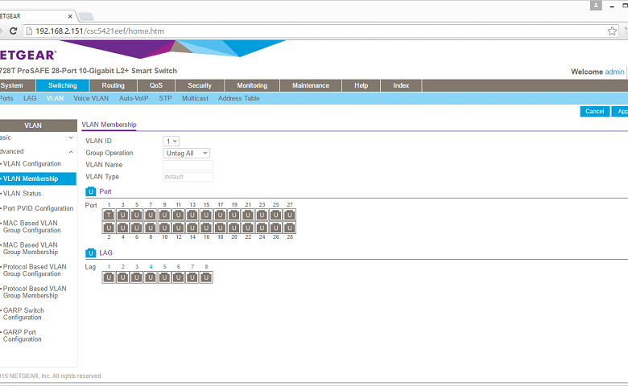Click the browser address bar URL
The image size is (628, 386).
tap(100, 31)
